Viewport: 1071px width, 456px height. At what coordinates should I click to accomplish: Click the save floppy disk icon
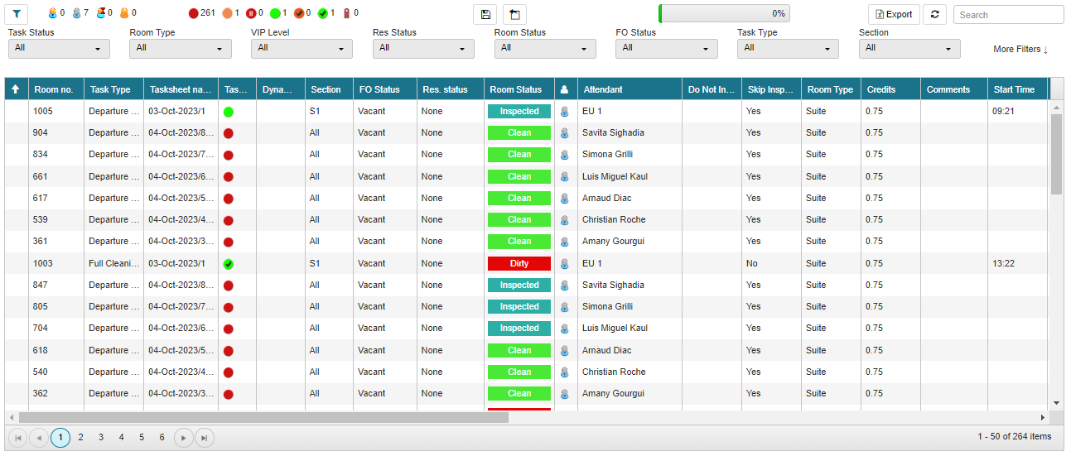pos(485,14)
